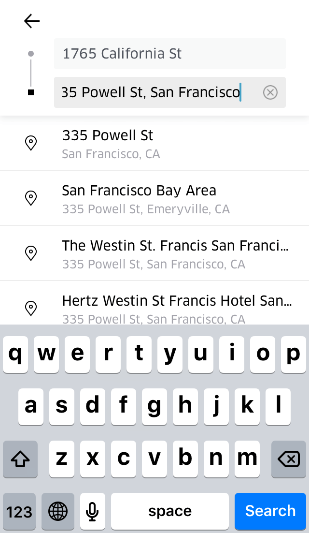Tap the destination field with Powell St
The width and height of the screenshot is (309, 533).
tap(154, 92)
